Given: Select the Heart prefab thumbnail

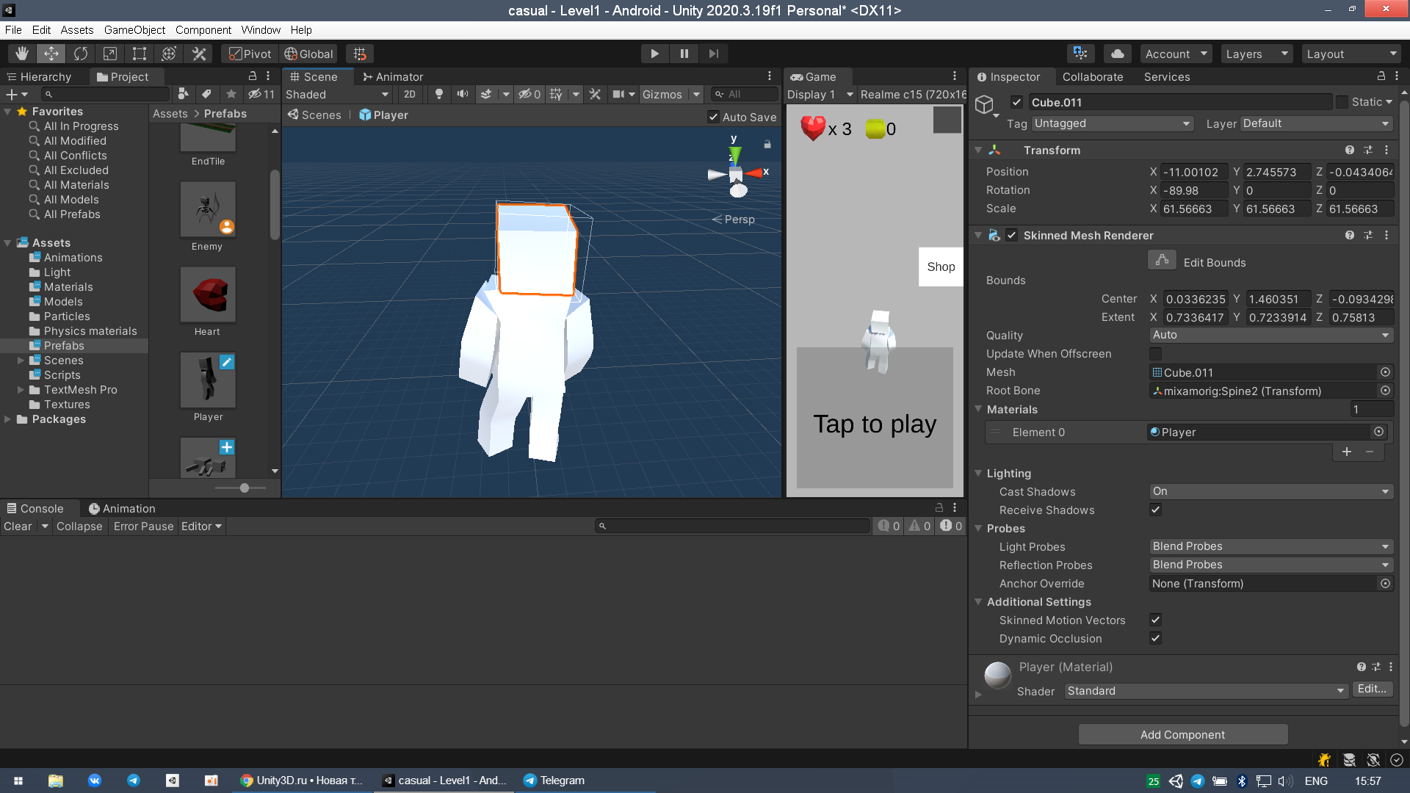Looking at the screenshot, I should click(x=208, y=294).
